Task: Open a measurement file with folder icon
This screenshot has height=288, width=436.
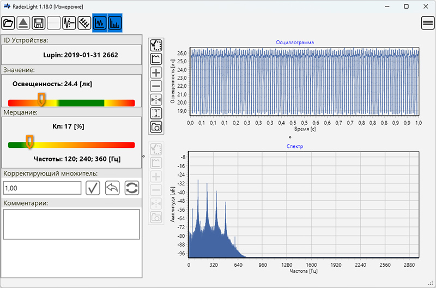Action: 9,23
